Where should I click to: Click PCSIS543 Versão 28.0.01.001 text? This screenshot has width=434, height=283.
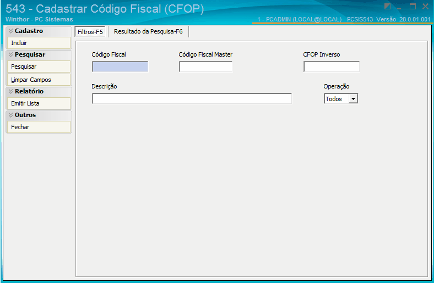(389, 19)
